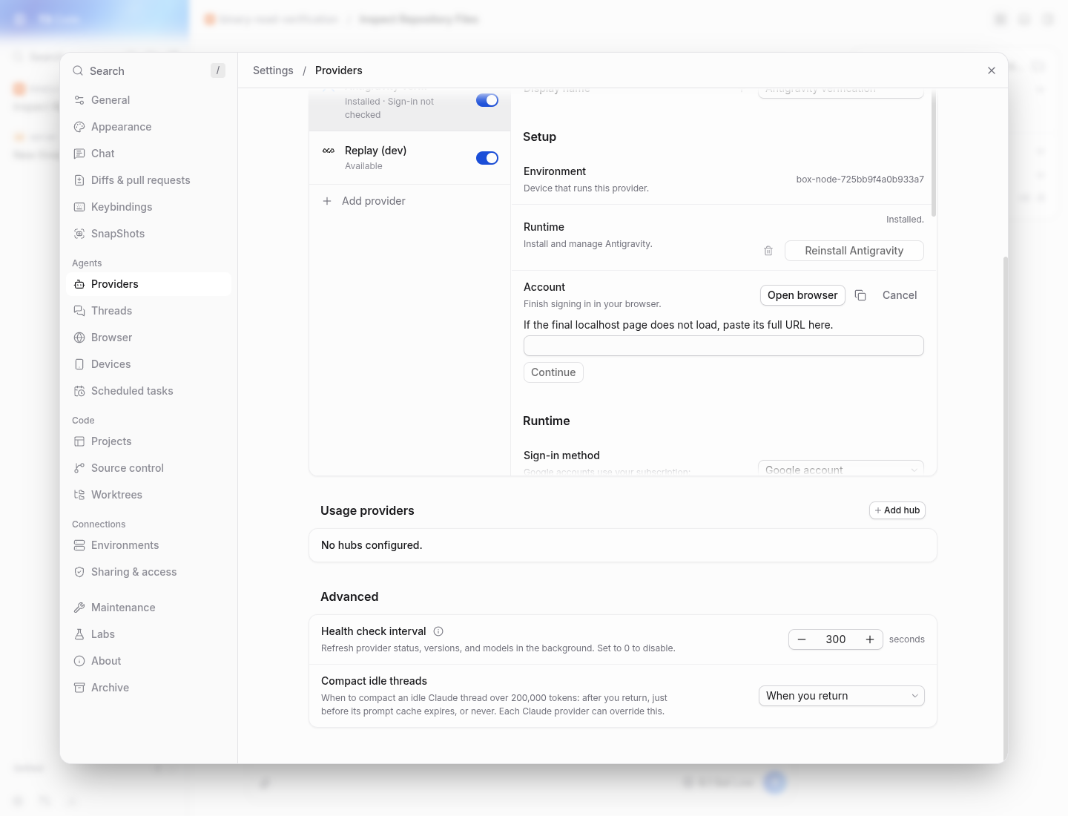Open the General settings section
Image resolution: width=1068 pixels, height=816 pixels.
point(148,100)
